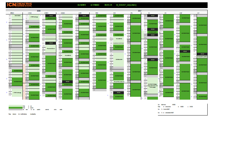Select the ATM Challenge cell in October
The image size is (231, 163).
(34, 17)
